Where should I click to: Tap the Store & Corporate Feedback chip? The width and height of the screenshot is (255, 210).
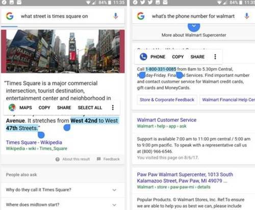click(x=167, y=100)
